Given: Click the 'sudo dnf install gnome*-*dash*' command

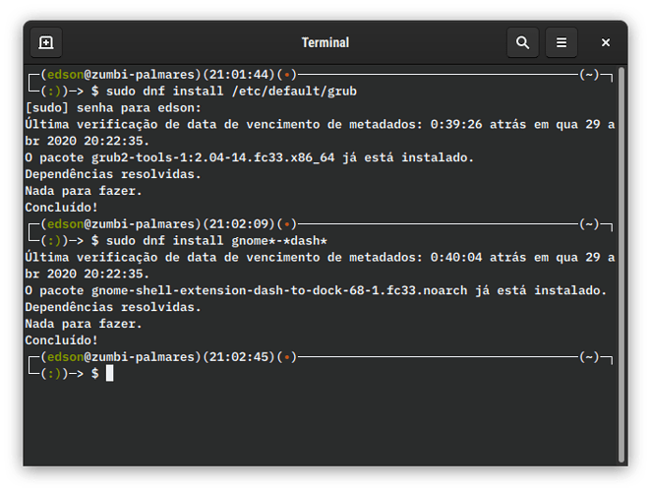Looking at the screenshot, I should (216, 241).
